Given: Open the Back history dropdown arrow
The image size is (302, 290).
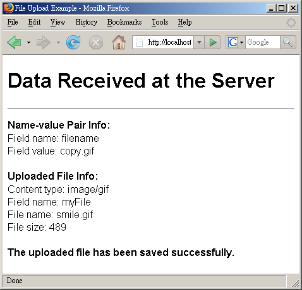Looking at the screenshot, I should [28, 42].
